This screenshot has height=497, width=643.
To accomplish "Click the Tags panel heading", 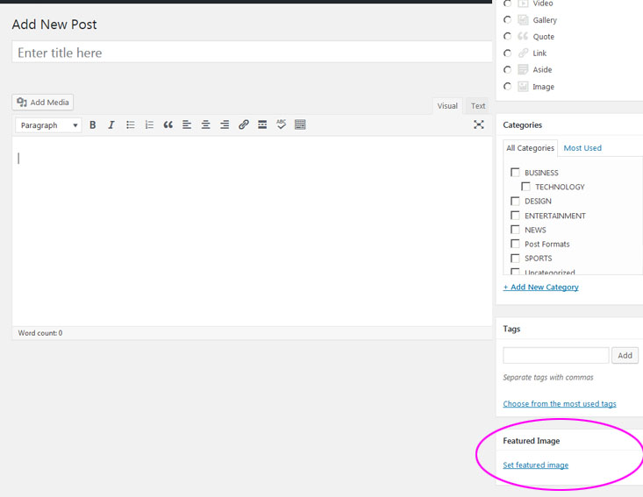I will 511,329.
